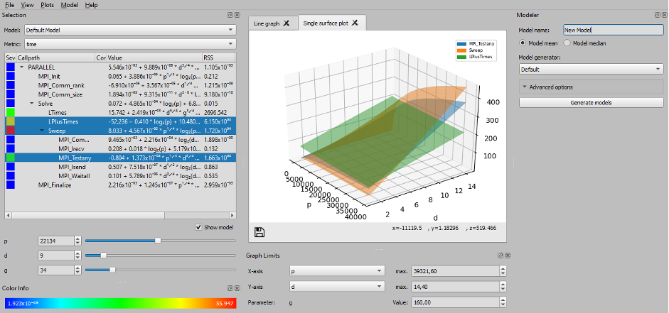Open the Metric dropdown showing time
Viewport: 669px width, 313px height.
click(x=130, y=43)
